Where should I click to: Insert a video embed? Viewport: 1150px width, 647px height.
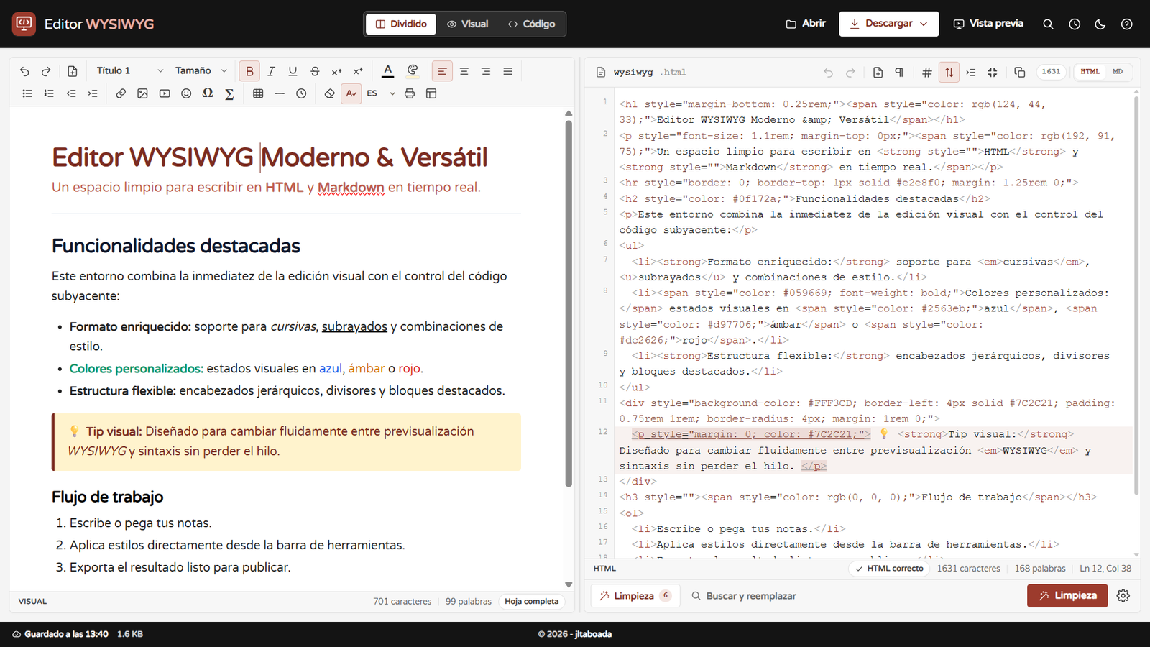click(x=165, y=93)
